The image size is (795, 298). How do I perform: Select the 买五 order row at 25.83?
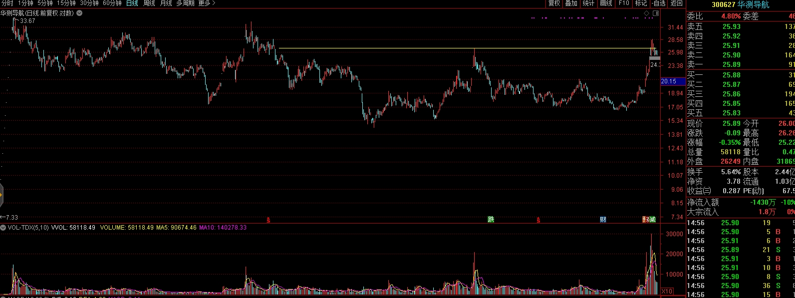[x=741, y=113]
